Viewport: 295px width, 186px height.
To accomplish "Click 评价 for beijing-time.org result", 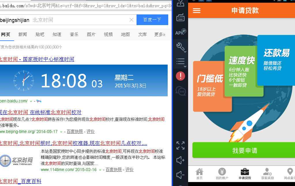I will click(90, 131).
